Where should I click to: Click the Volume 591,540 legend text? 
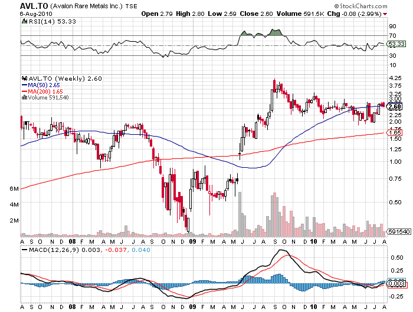[48, 98]
